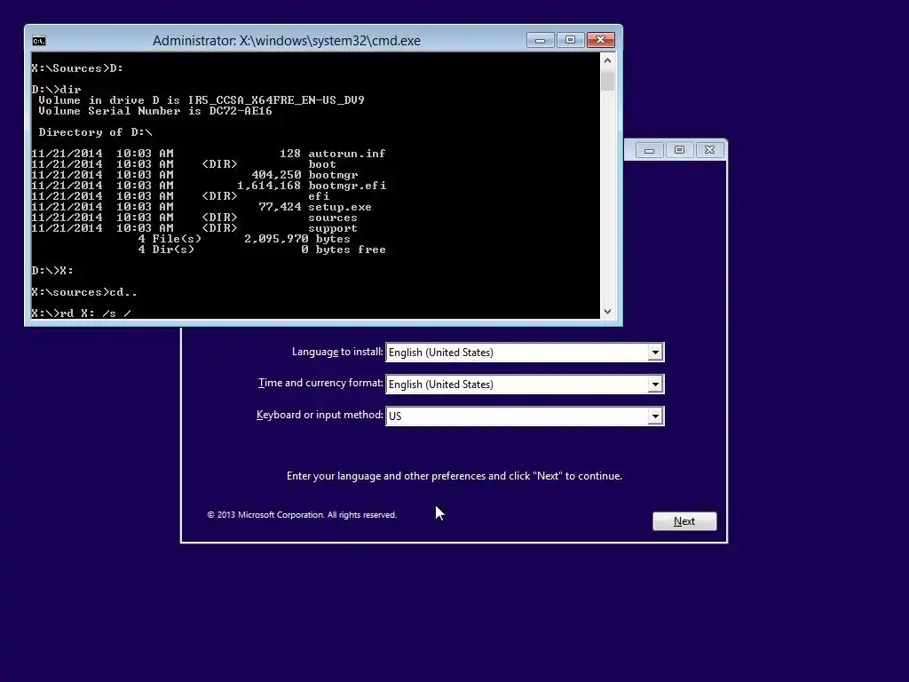The height and width of the screenshot is (682, 909).
Task: Close the Administrator cmd.exe window
Action: [601, 40]
